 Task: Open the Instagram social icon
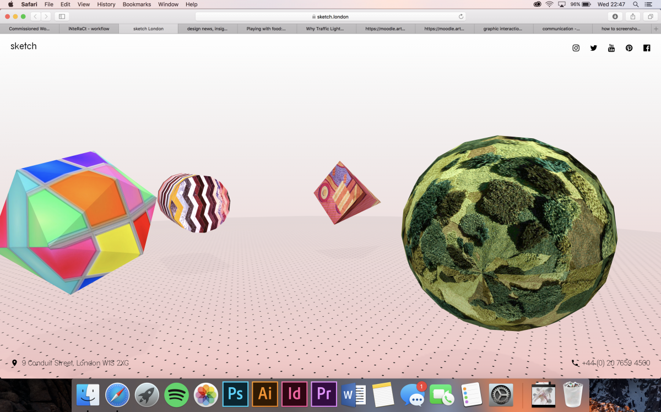[x=576, y=48]
